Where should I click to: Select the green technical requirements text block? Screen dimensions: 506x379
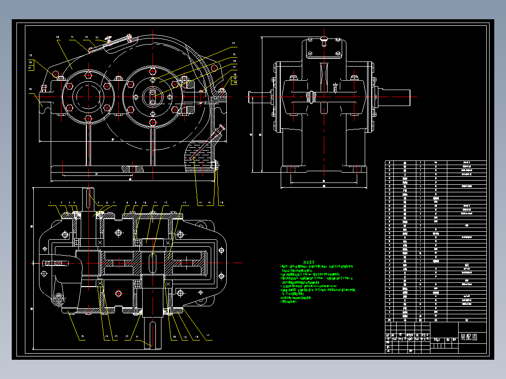(x=318, y=282)
